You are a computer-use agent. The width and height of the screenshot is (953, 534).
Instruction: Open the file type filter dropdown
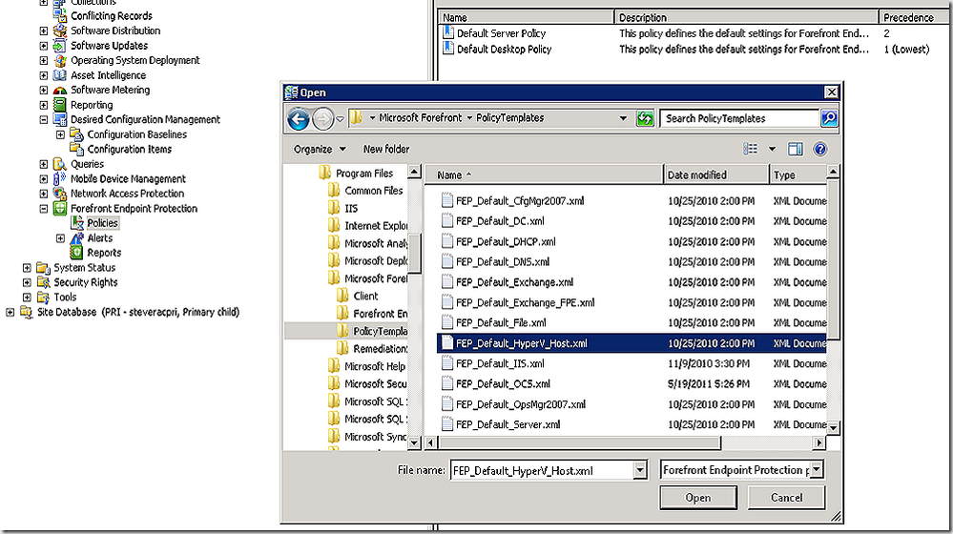click(x=817, y=469)
